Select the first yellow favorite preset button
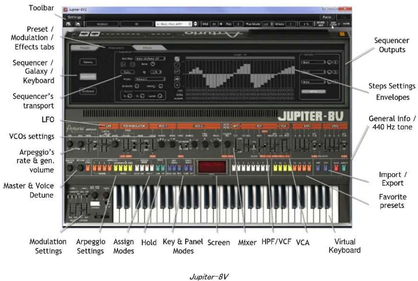This screenshot has width=418, height=281. tap(276, 168)
